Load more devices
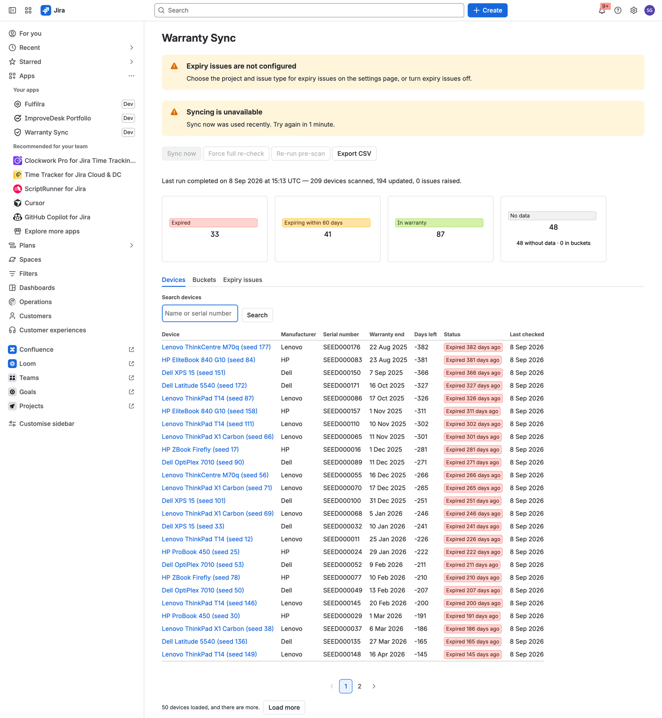Screen dimensions: 662x718 284,707
